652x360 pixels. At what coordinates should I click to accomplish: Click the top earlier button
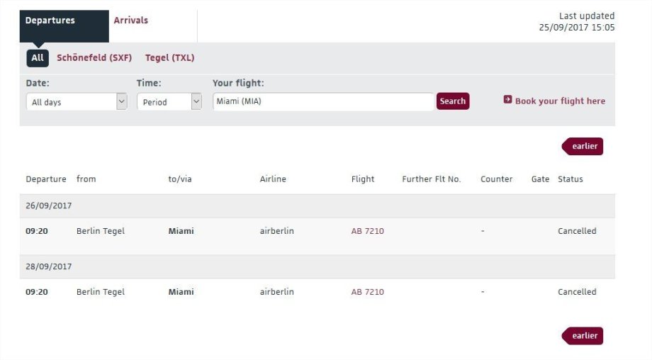583,147
